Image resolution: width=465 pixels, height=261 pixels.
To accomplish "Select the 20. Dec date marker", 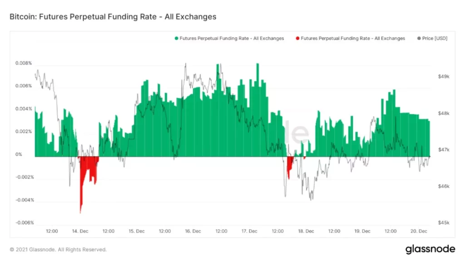I will [419, 231].
